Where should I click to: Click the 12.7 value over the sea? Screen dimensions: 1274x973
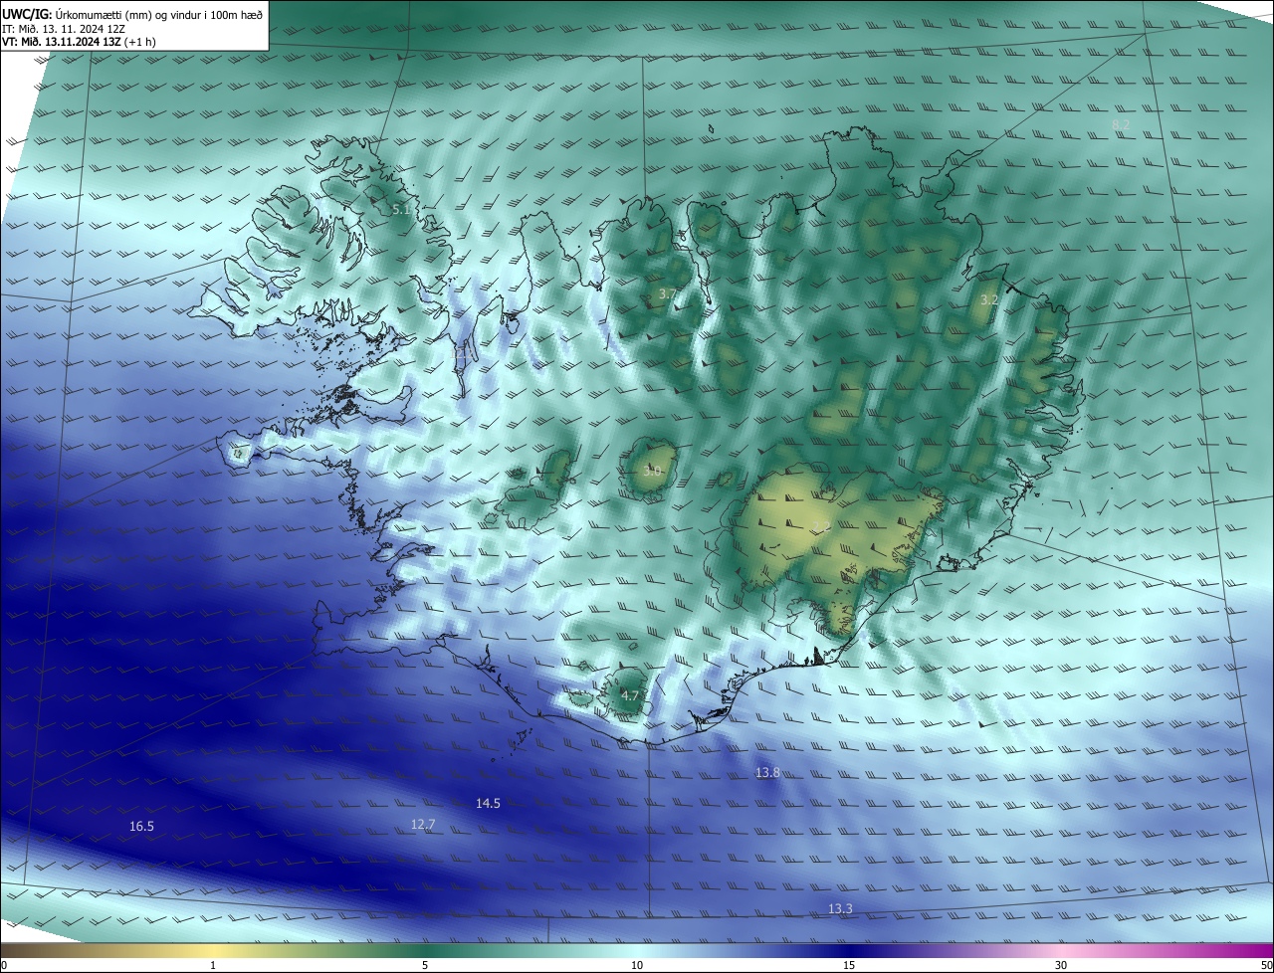(x=423, y=824)
